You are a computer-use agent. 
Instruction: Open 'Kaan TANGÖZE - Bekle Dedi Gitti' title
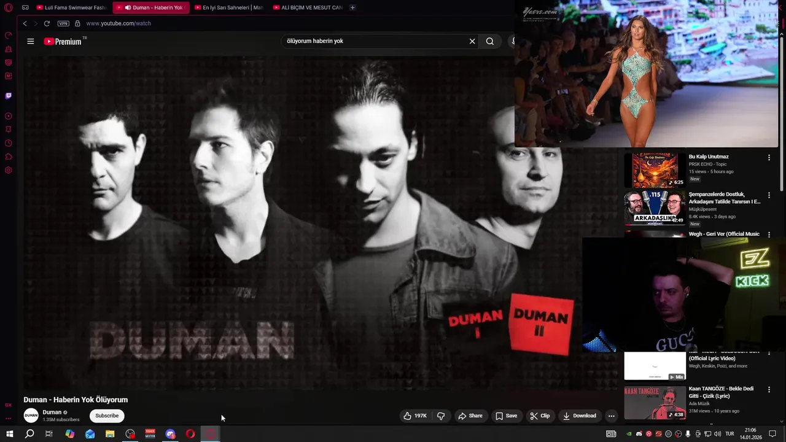(721, 392)
